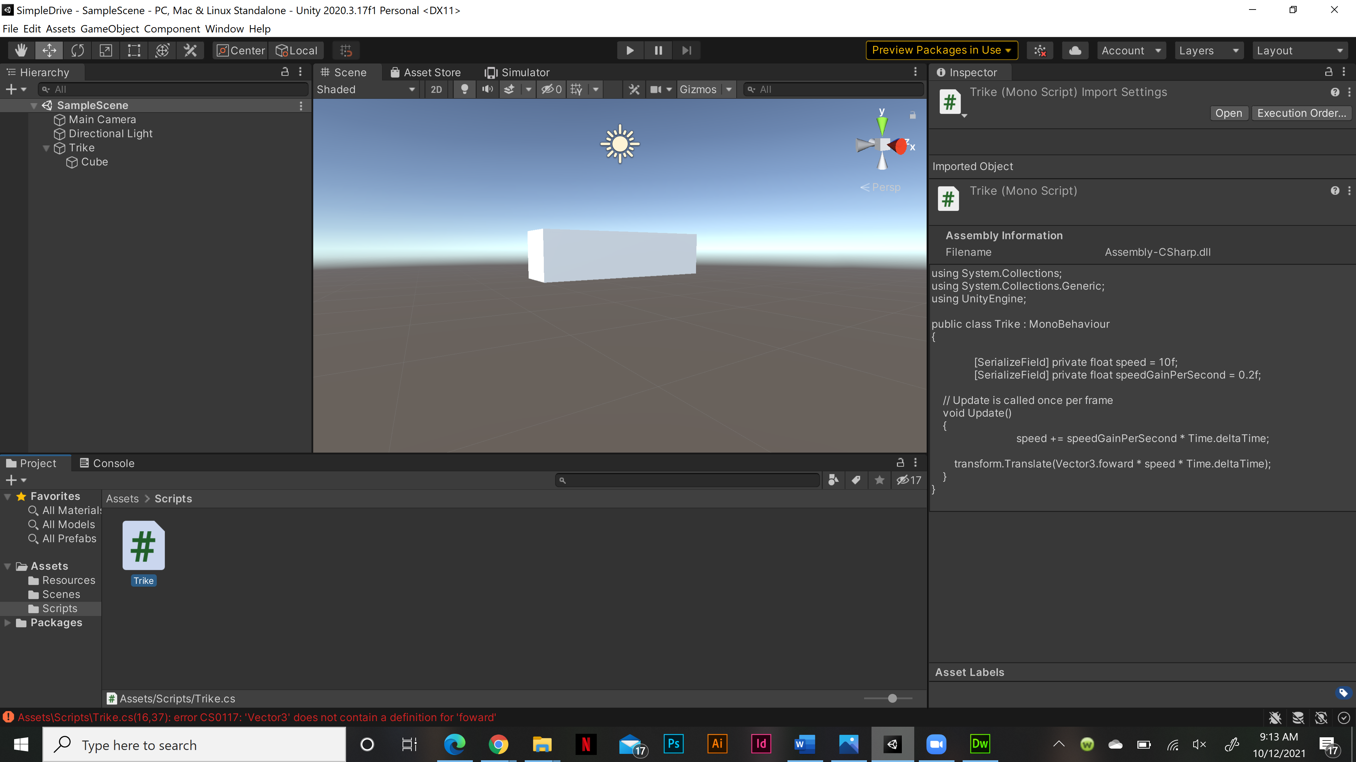The width and height of the screenshot is (1356, 762).
Task: Open the Collab bug icon
Action: point(1040,50)
